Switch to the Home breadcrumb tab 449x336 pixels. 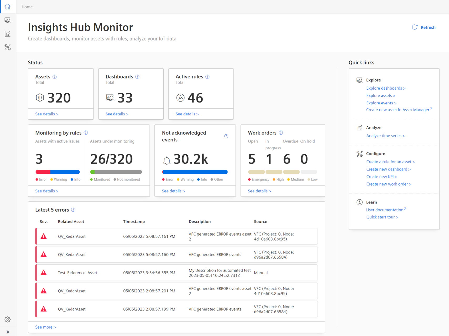coord(27,7)
